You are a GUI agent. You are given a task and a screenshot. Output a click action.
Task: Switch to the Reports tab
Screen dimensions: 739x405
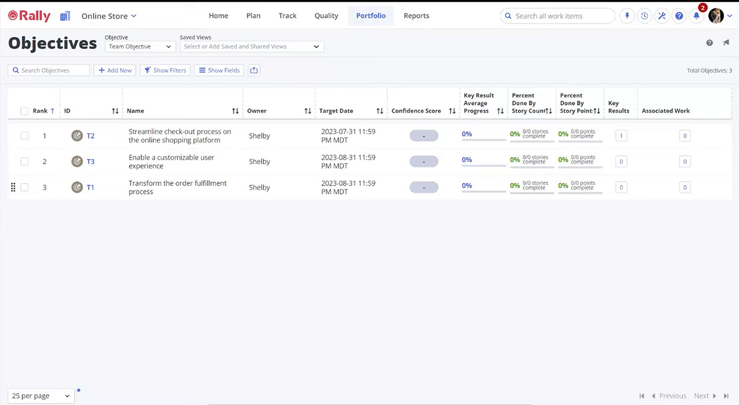416,15
